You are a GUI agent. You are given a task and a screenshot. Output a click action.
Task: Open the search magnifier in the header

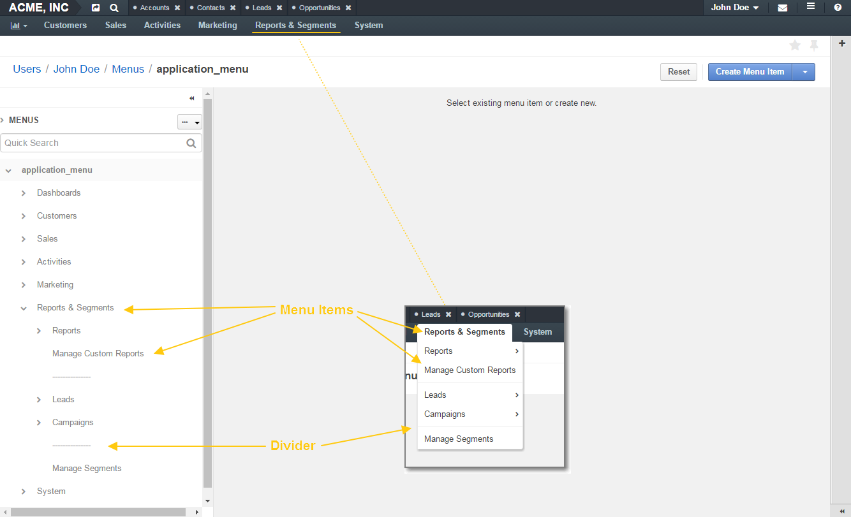pyautogui.click(x=114, y=8)
